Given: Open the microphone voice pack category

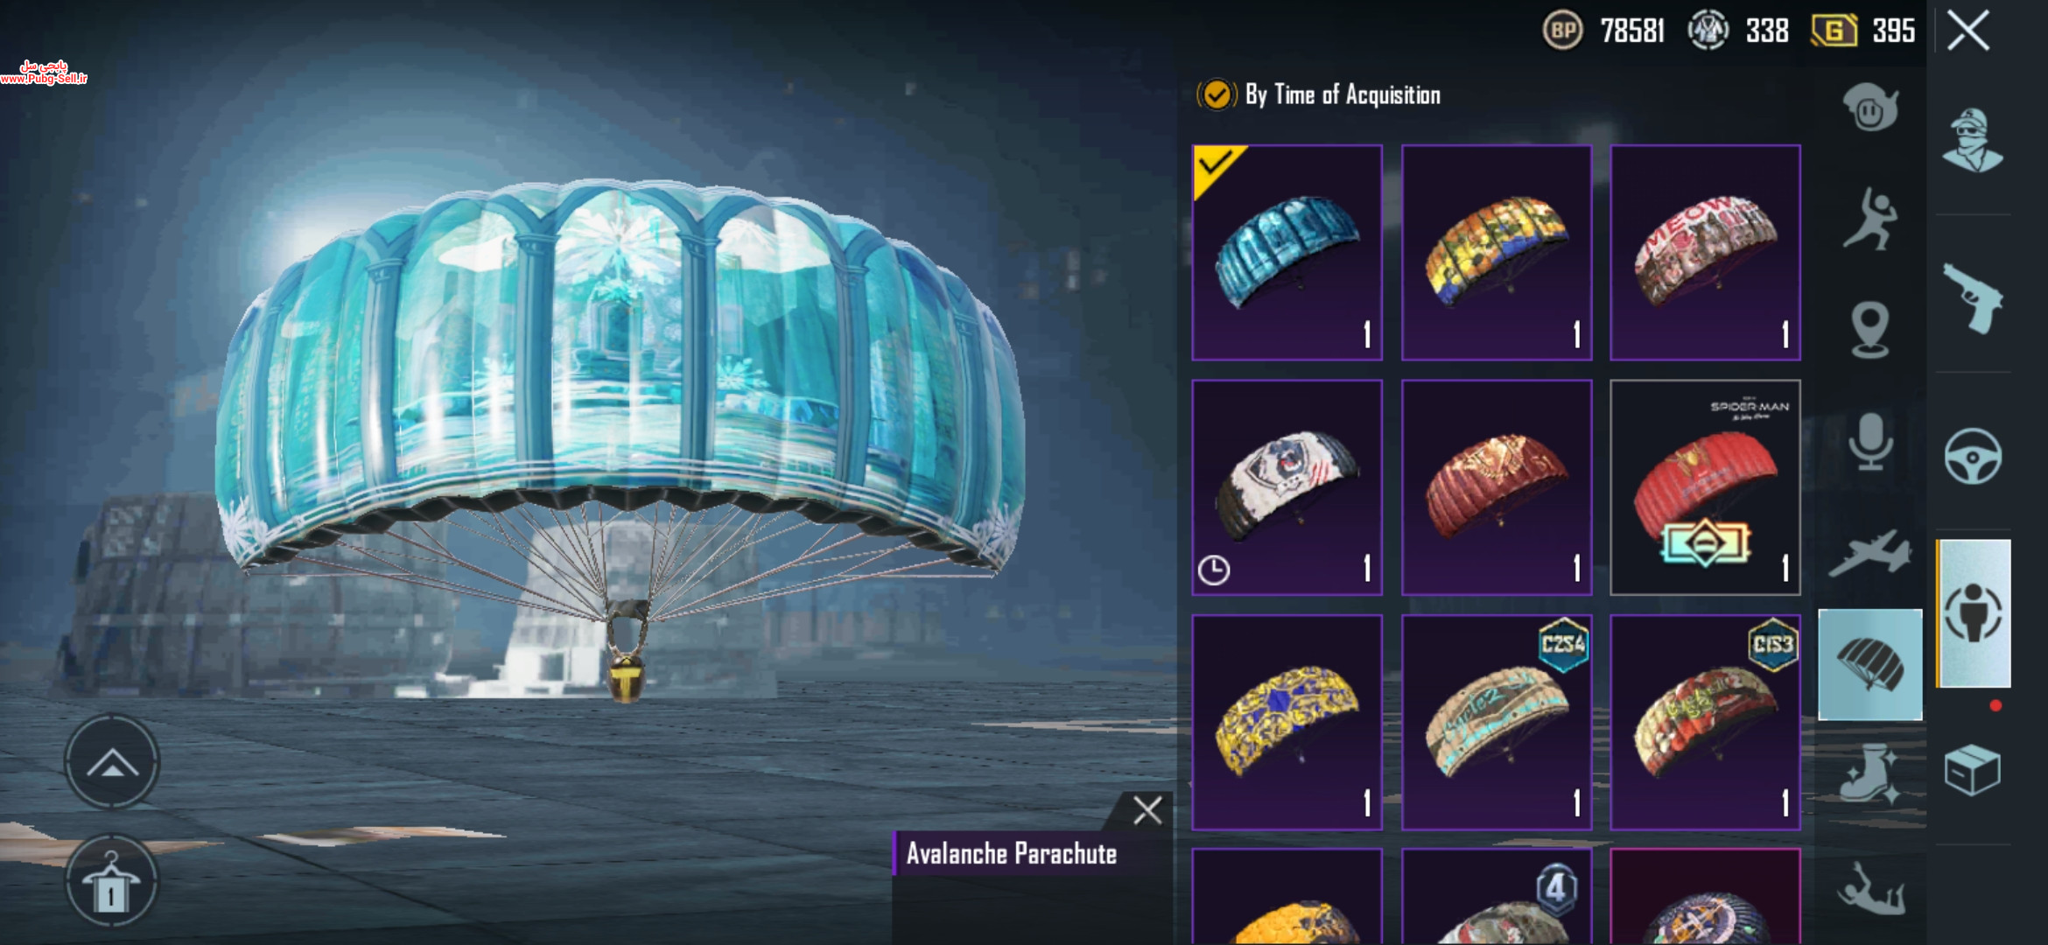Looking at the screenshot, I should (1870, 442).
